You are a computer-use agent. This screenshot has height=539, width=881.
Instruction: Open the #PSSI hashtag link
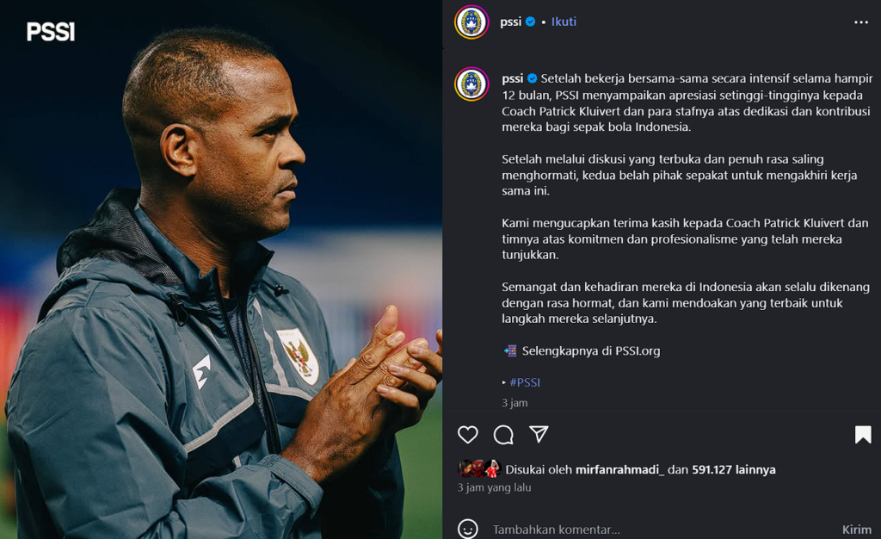tap(525, 383)
